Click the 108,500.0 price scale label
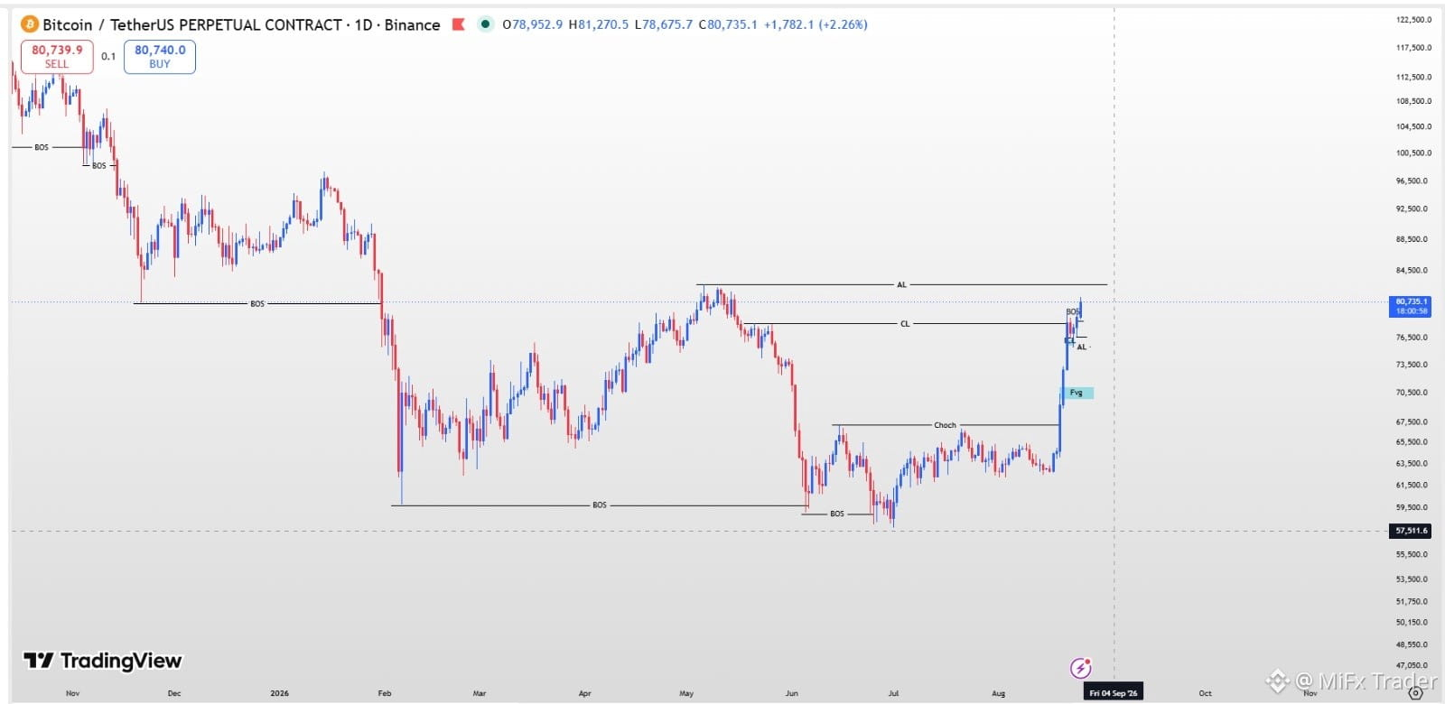The height and width of the screenshot is (704, 1445). point(1413,101)
